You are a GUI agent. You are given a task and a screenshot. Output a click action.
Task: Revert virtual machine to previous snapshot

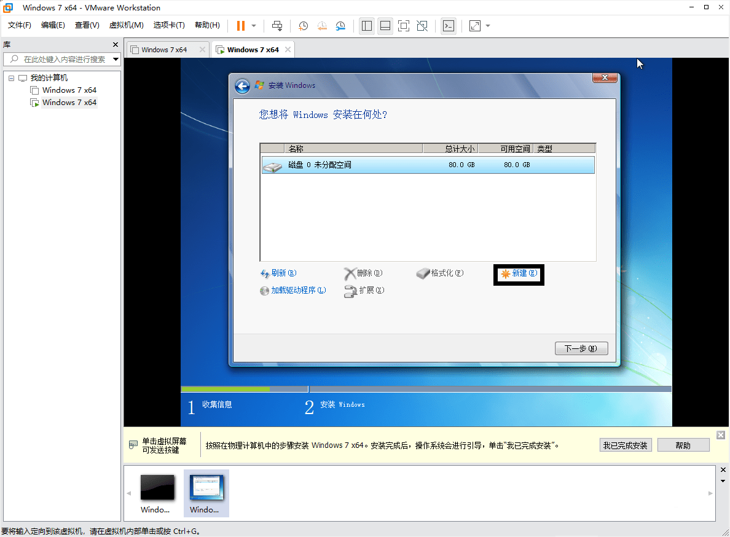(322, 26)
